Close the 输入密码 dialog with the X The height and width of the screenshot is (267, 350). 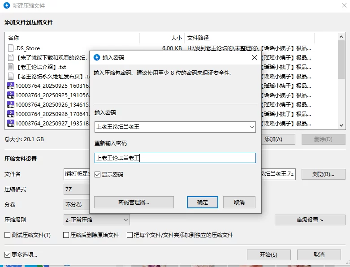[x=254, y=58]
